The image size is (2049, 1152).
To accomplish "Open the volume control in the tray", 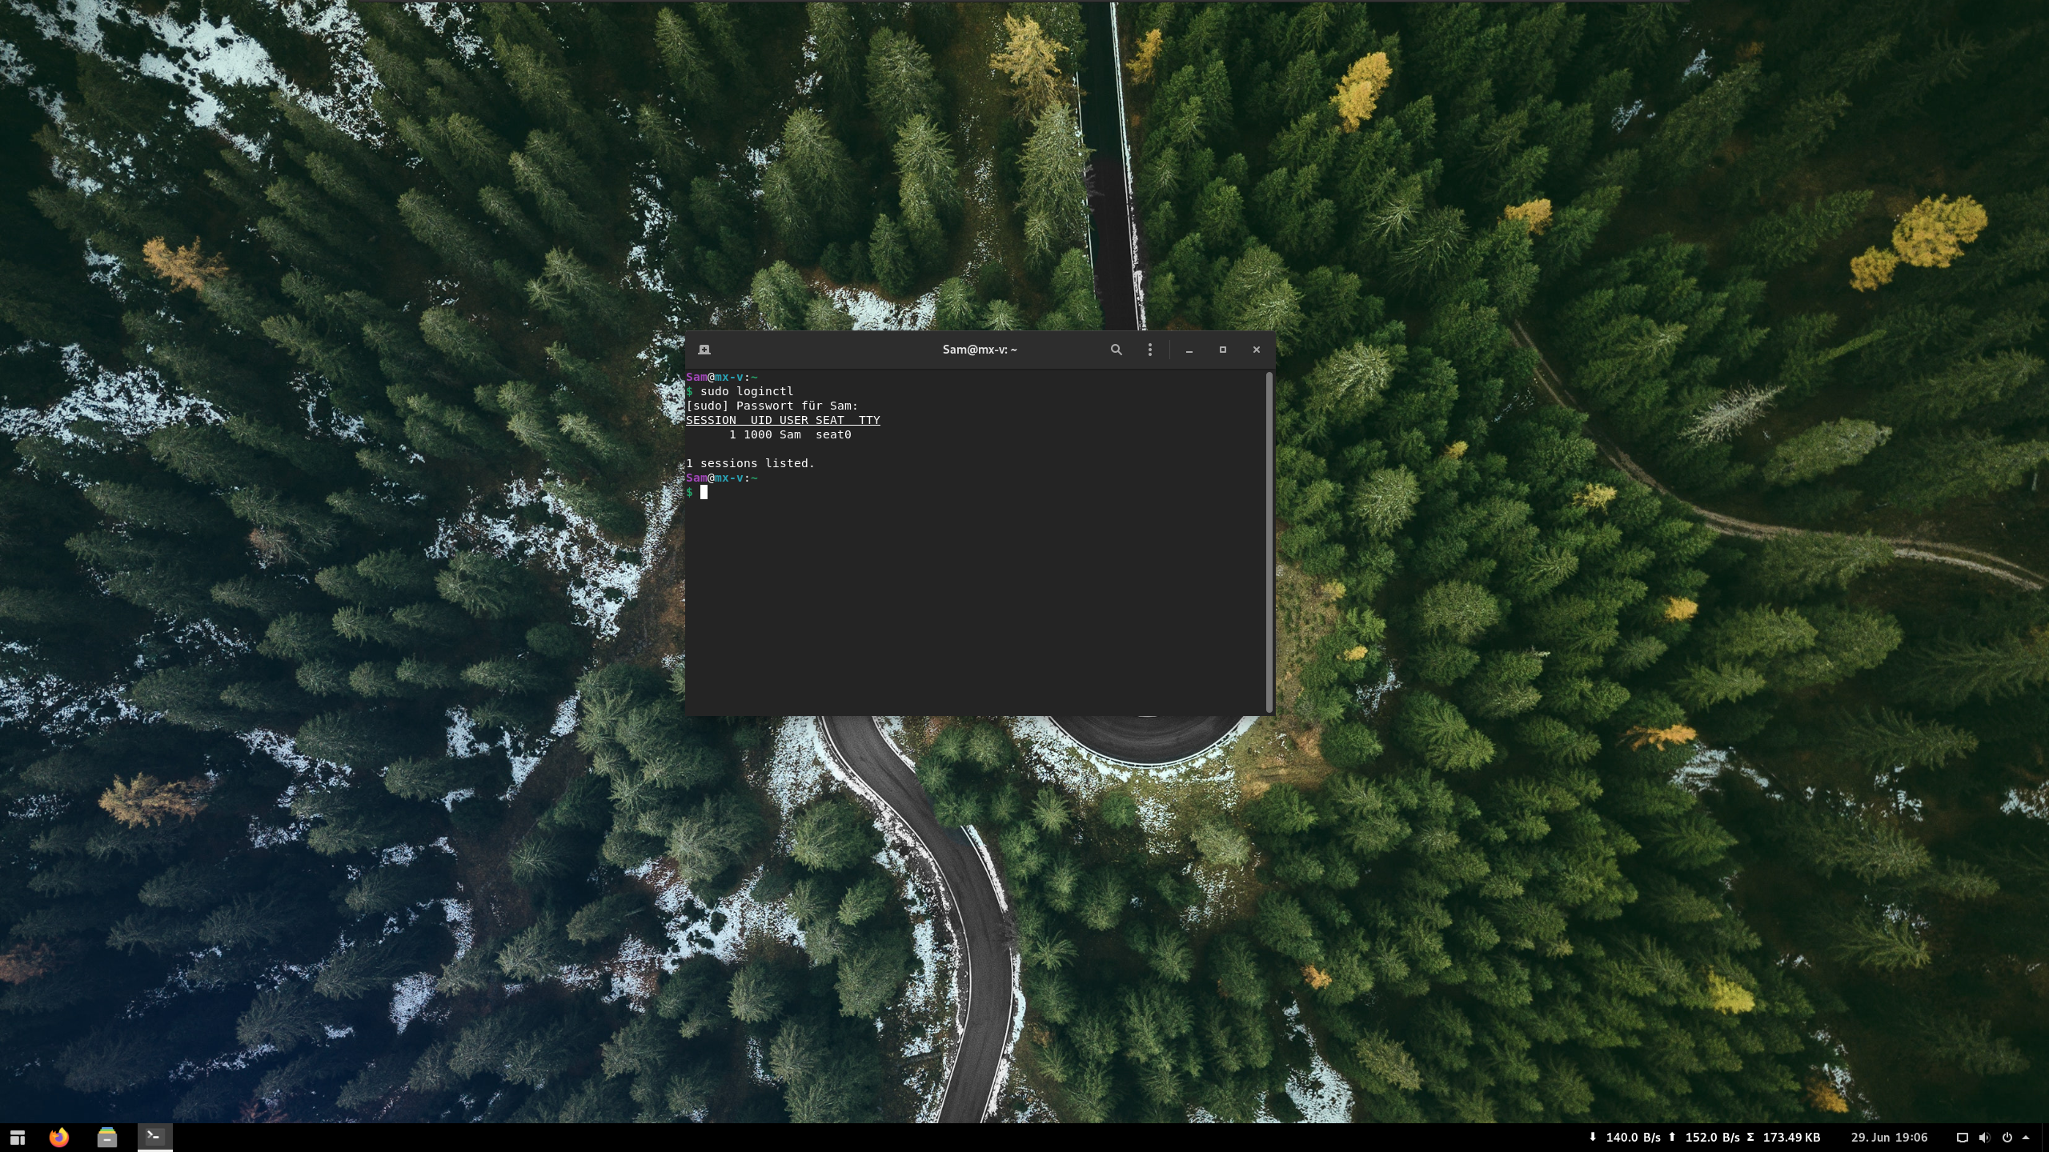I will click(x=1984, y=1137).
